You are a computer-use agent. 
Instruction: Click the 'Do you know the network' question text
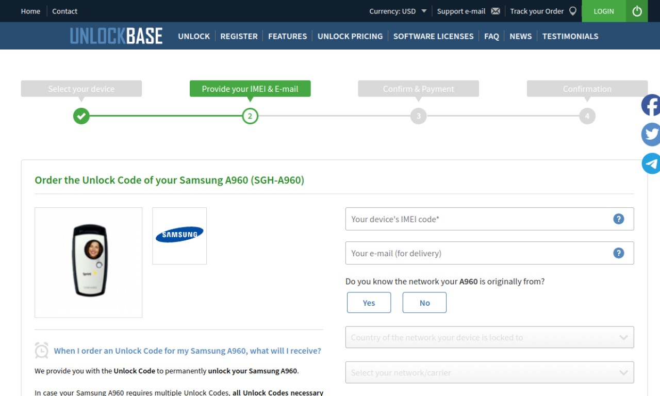tap(445, 282)
